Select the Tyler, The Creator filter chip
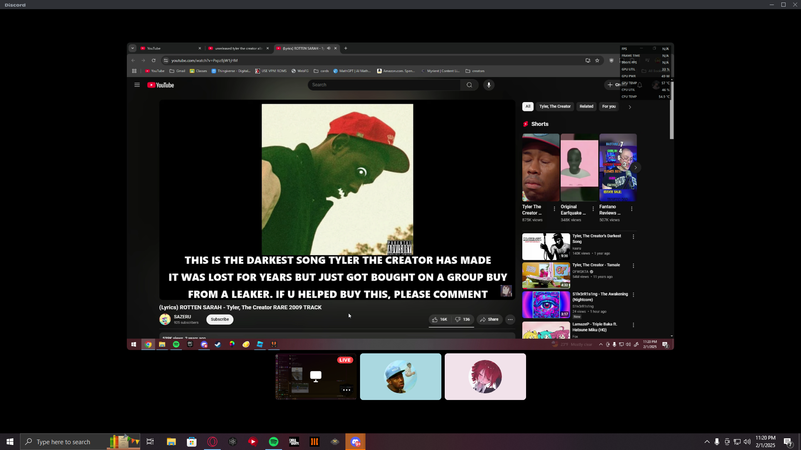The image size is (801, 450). coord(554,107)
